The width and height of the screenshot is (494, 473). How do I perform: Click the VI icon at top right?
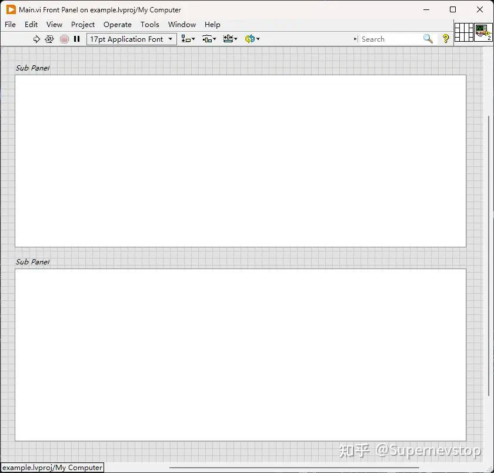pos(483,32)
